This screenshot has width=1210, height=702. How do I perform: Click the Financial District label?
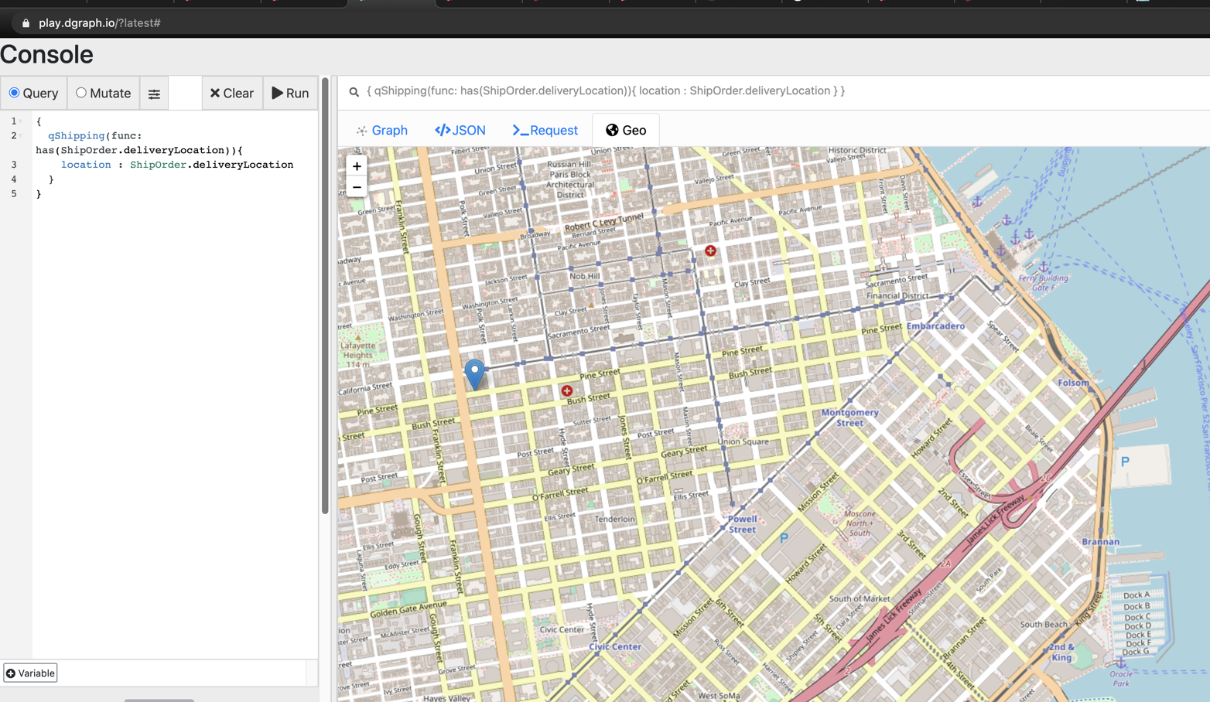[x=897, y=295]
